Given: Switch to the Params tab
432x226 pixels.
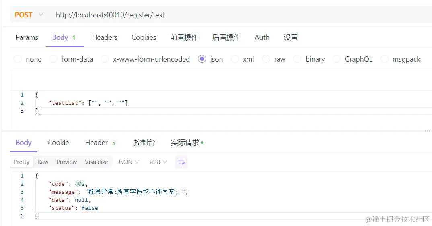Looking at the screenshot, I should coord(27,37).
